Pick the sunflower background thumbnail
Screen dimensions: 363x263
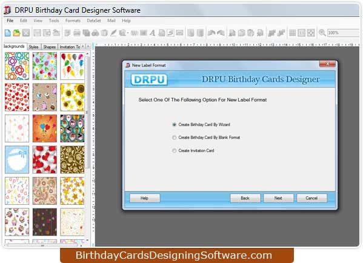click(72, 97)
